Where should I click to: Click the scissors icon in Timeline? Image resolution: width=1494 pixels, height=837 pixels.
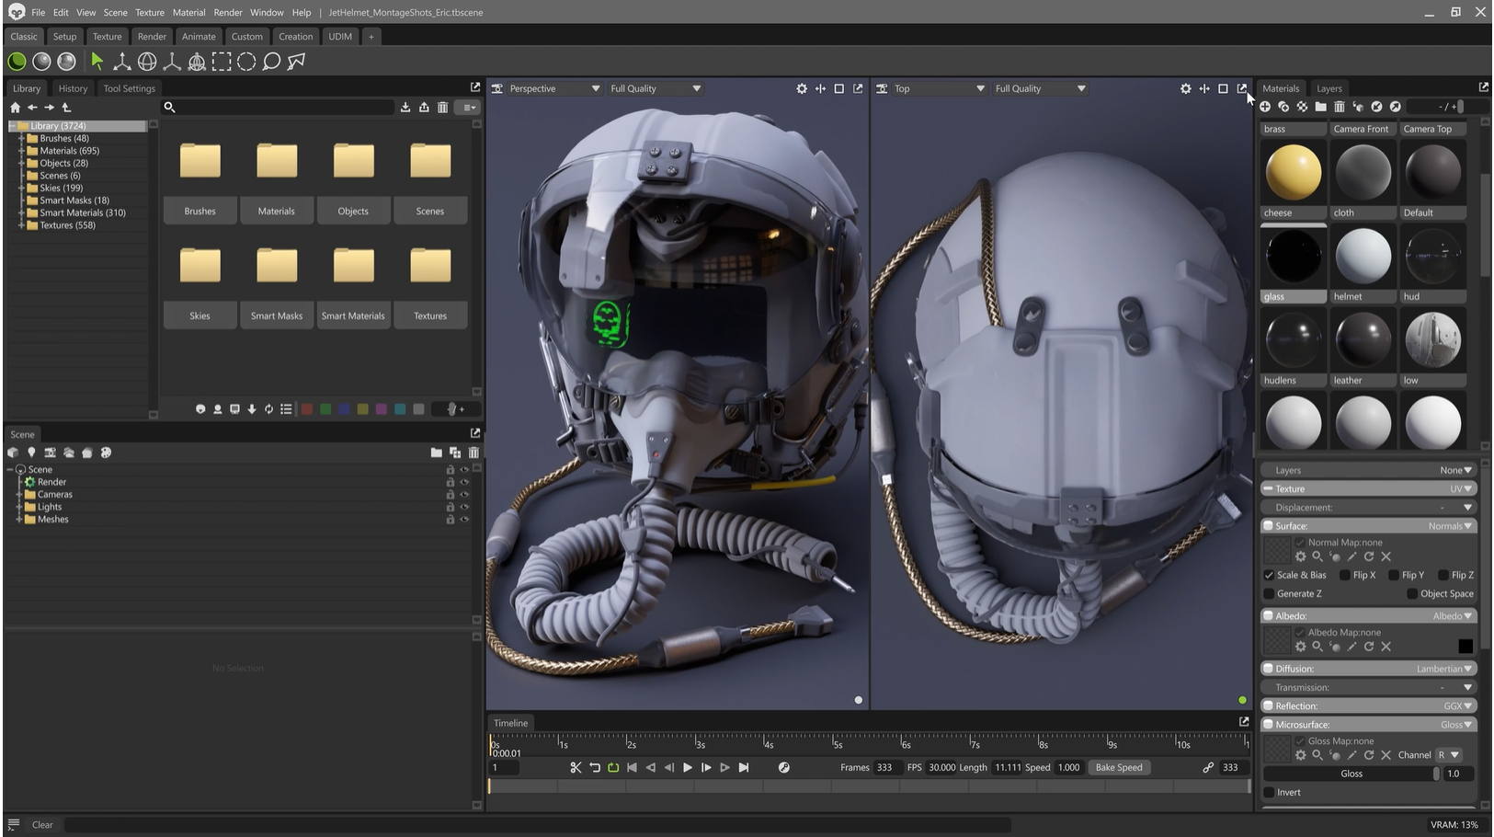pyautogui.click(x=576, y=768)
